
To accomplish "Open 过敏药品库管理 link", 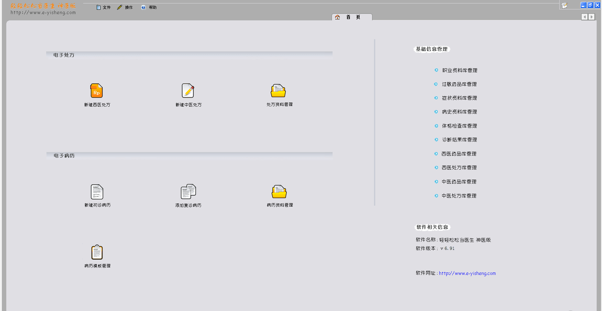I will [x=459, y=84].
